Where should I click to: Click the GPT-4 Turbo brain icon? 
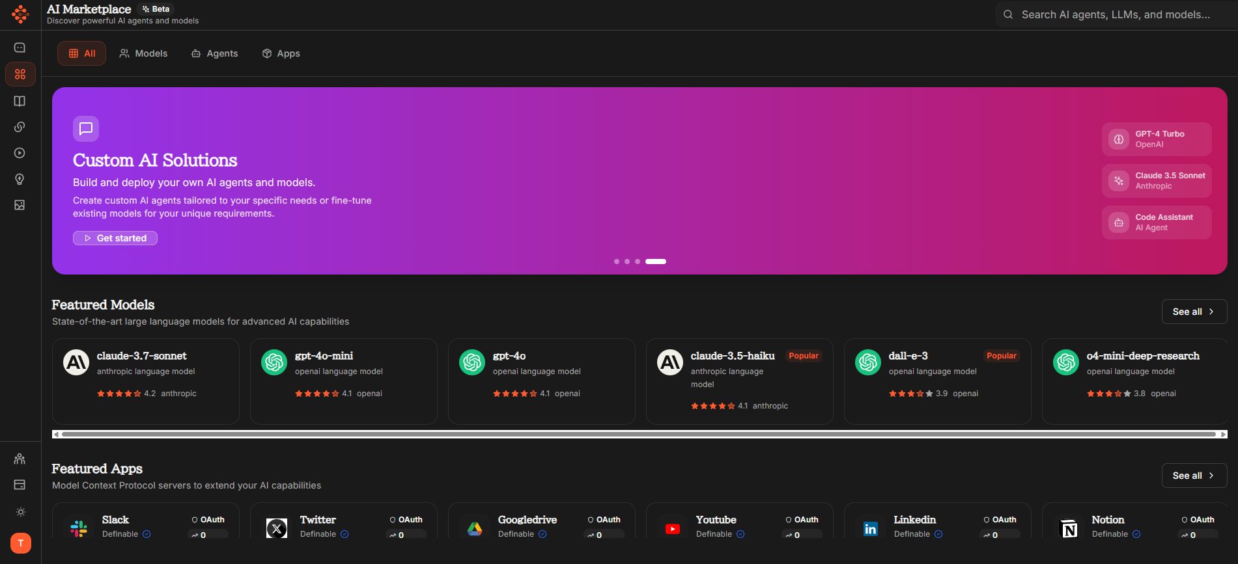tap(1119, 139)
